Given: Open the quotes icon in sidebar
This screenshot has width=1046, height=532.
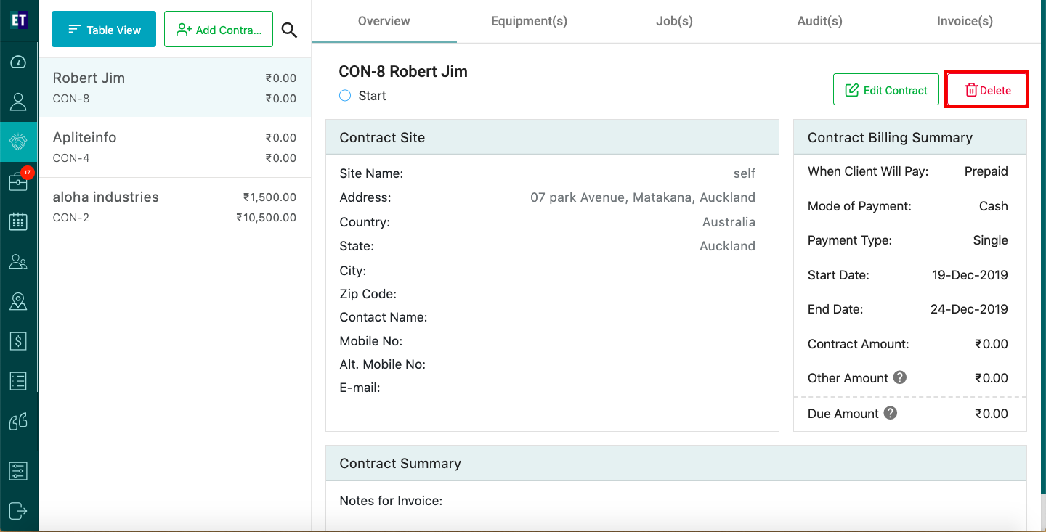Looking at the screenshot, I should pyautogui.click(x=18, y=421).
